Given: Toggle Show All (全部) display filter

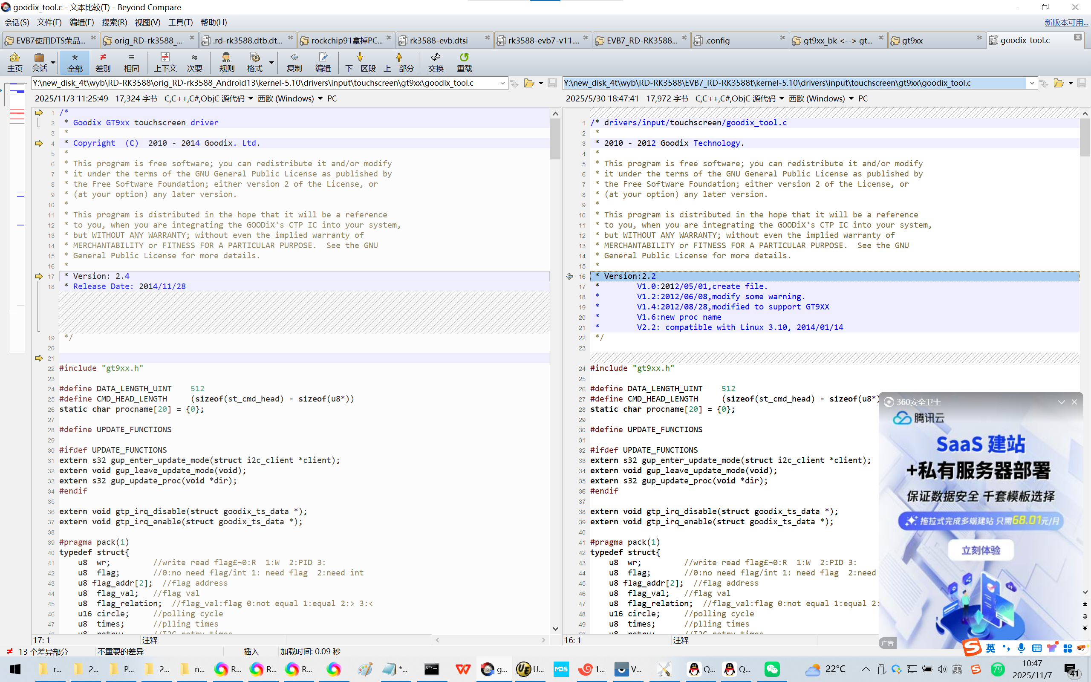Looking at the screenshot, I should point(75,62).
